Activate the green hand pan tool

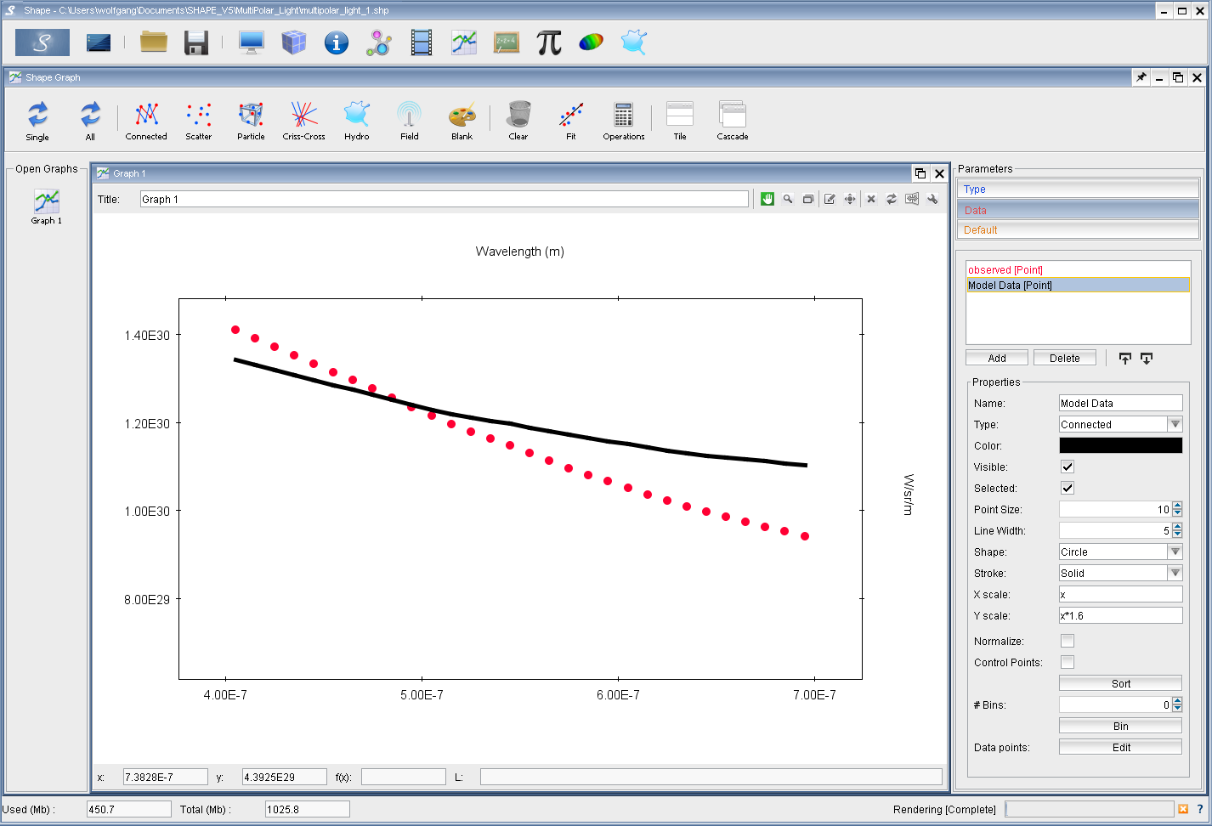[767, 199]
